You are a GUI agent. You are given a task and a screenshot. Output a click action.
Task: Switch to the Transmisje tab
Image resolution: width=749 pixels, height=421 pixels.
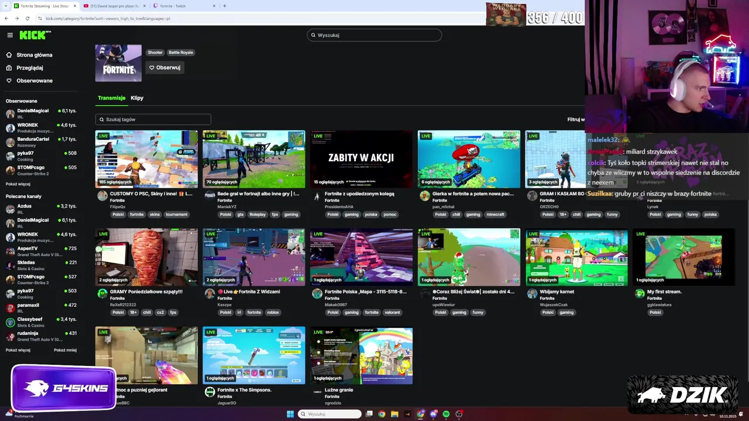point(111,98)
